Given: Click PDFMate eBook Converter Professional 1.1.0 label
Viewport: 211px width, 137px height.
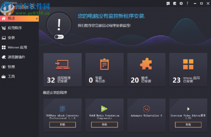Looking at the screenshot, I should point(63,117).
